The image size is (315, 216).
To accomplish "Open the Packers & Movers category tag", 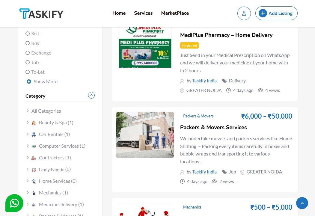I will point(198,116).
